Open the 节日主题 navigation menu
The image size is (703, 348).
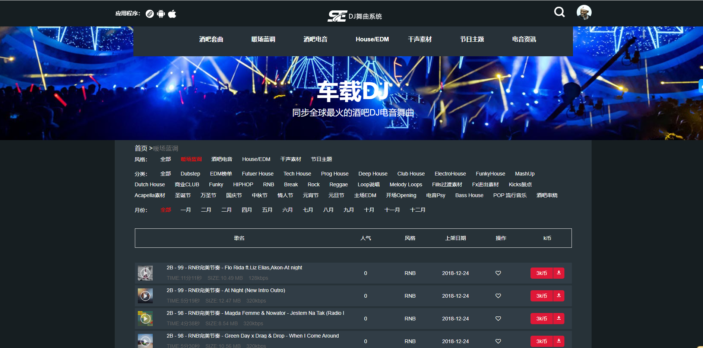pyautogui.click(x=472, y=39)
